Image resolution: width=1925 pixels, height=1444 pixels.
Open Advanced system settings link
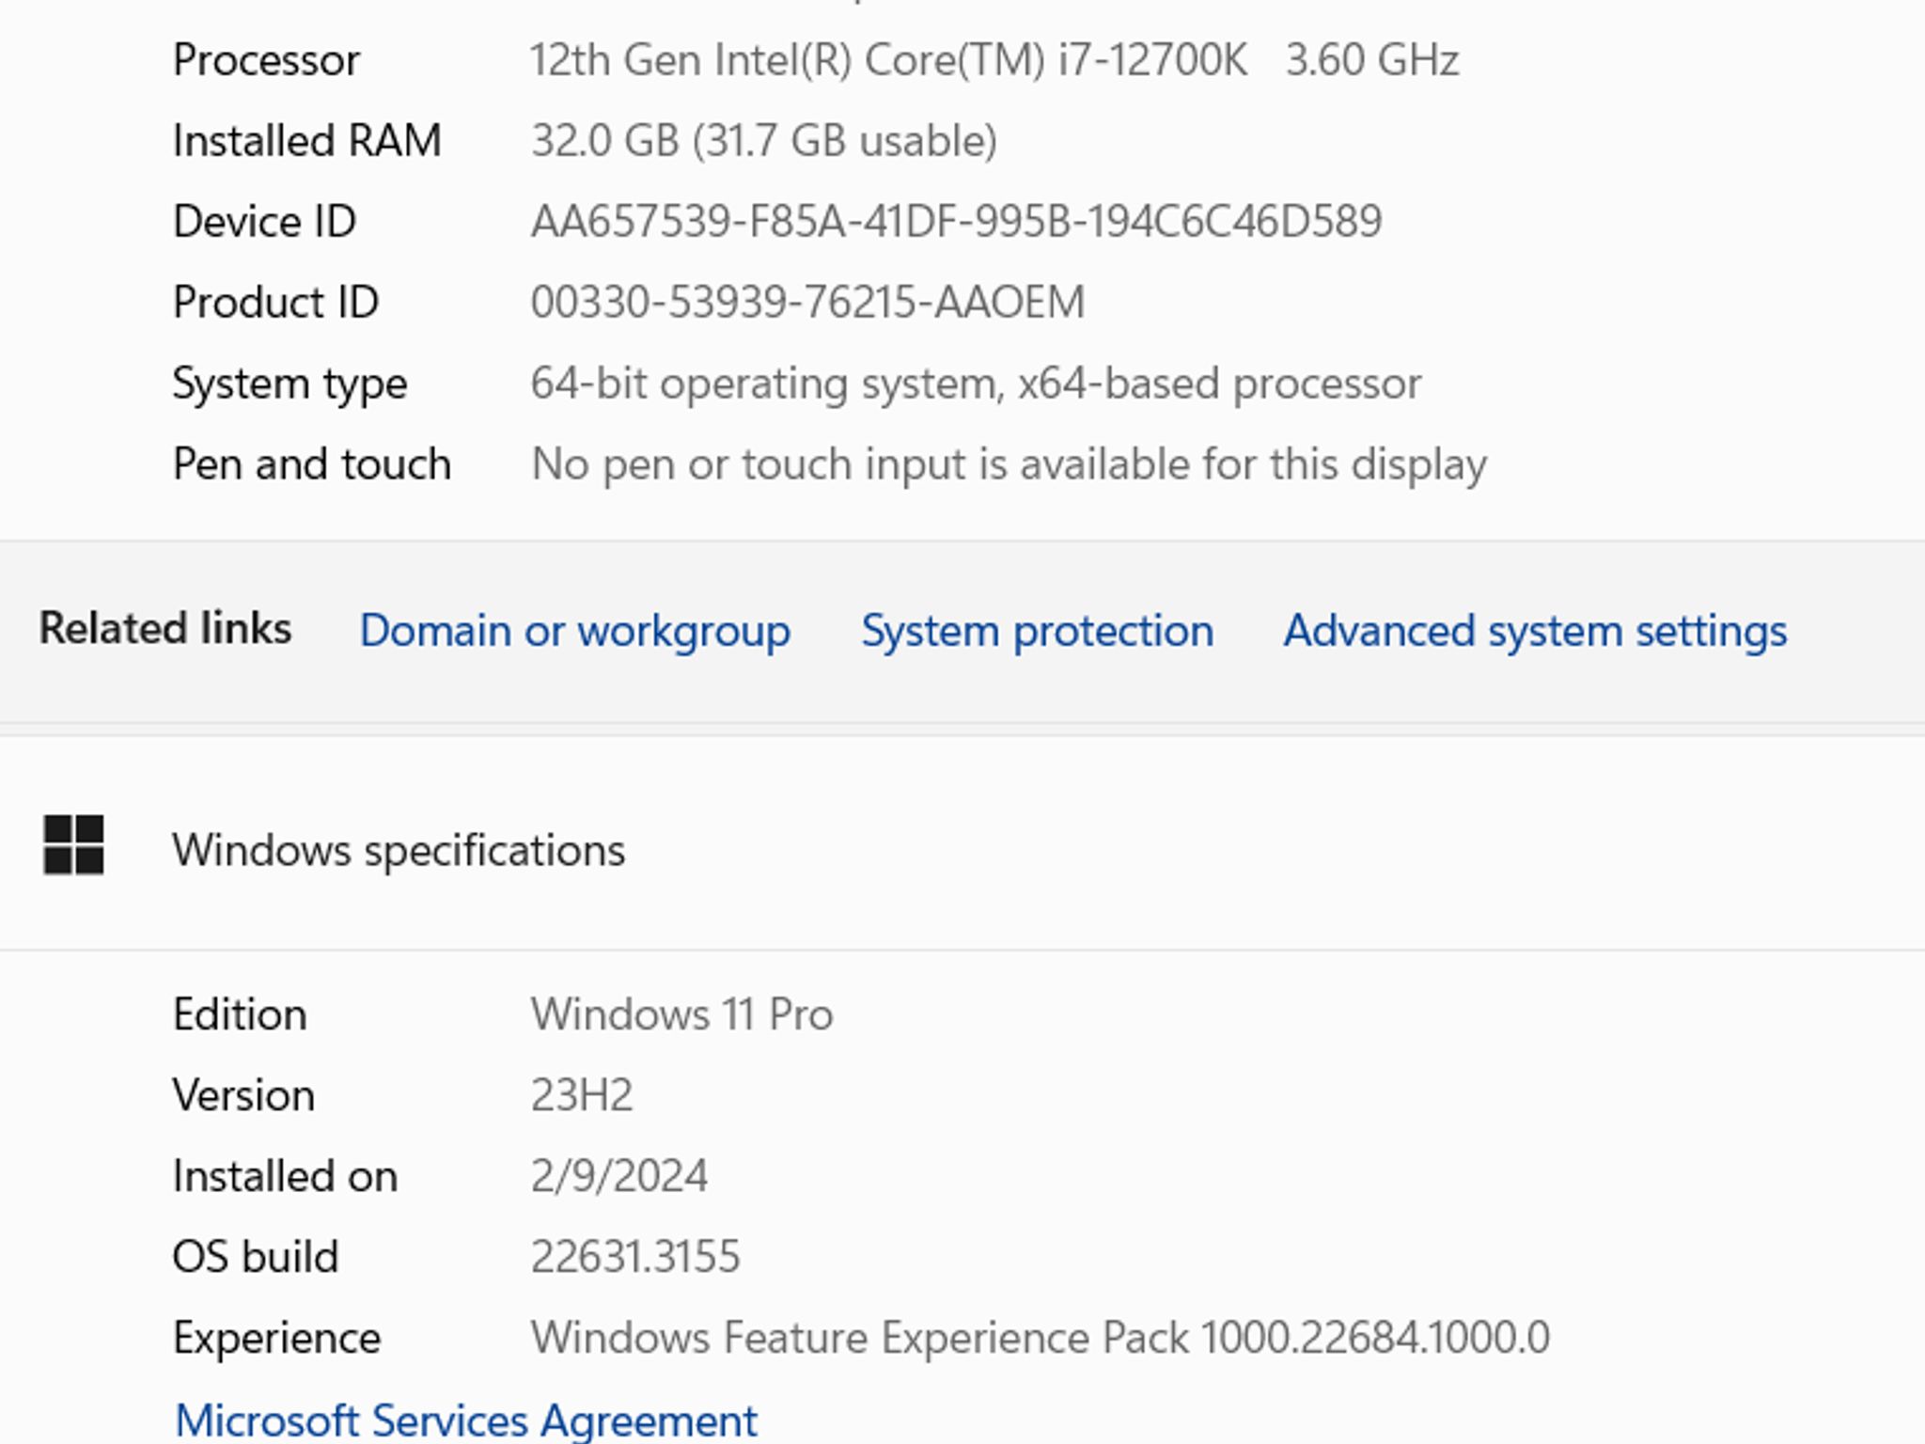tap(1535, 631)
